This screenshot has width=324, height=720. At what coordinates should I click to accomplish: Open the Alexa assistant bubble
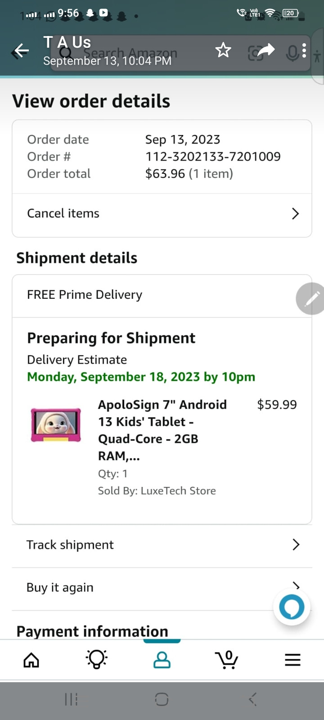tap(292, 607)
